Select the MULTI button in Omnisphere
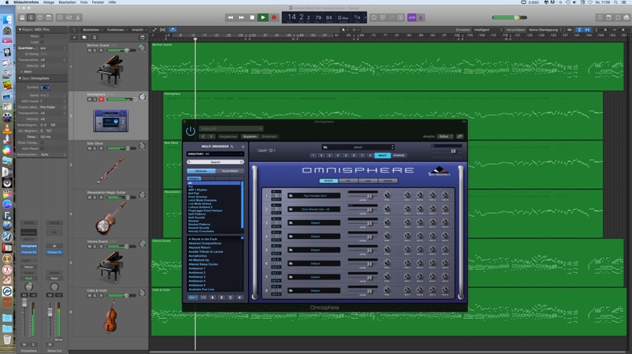The height and width of the screenshot is (354, 632). (382, 156)
